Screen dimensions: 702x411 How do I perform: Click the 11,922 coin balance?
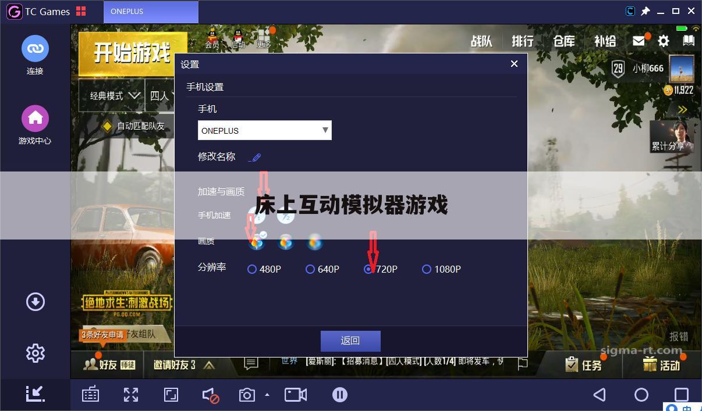pyautogui.click(x=679, y=90)
